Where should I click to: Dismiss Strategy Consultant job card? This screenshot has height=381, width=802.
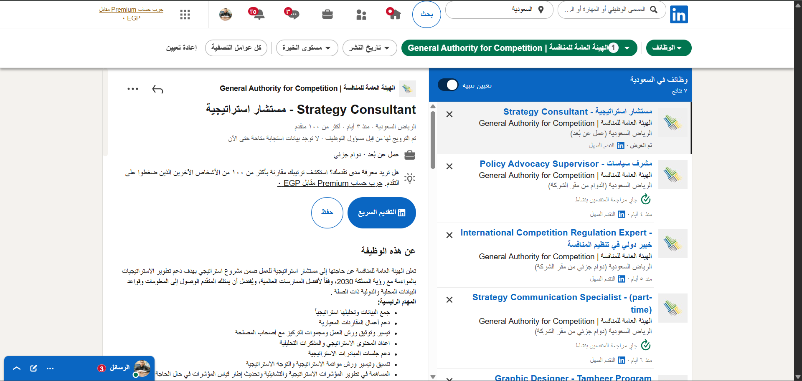pyautogui.click(x=449, y=114)
